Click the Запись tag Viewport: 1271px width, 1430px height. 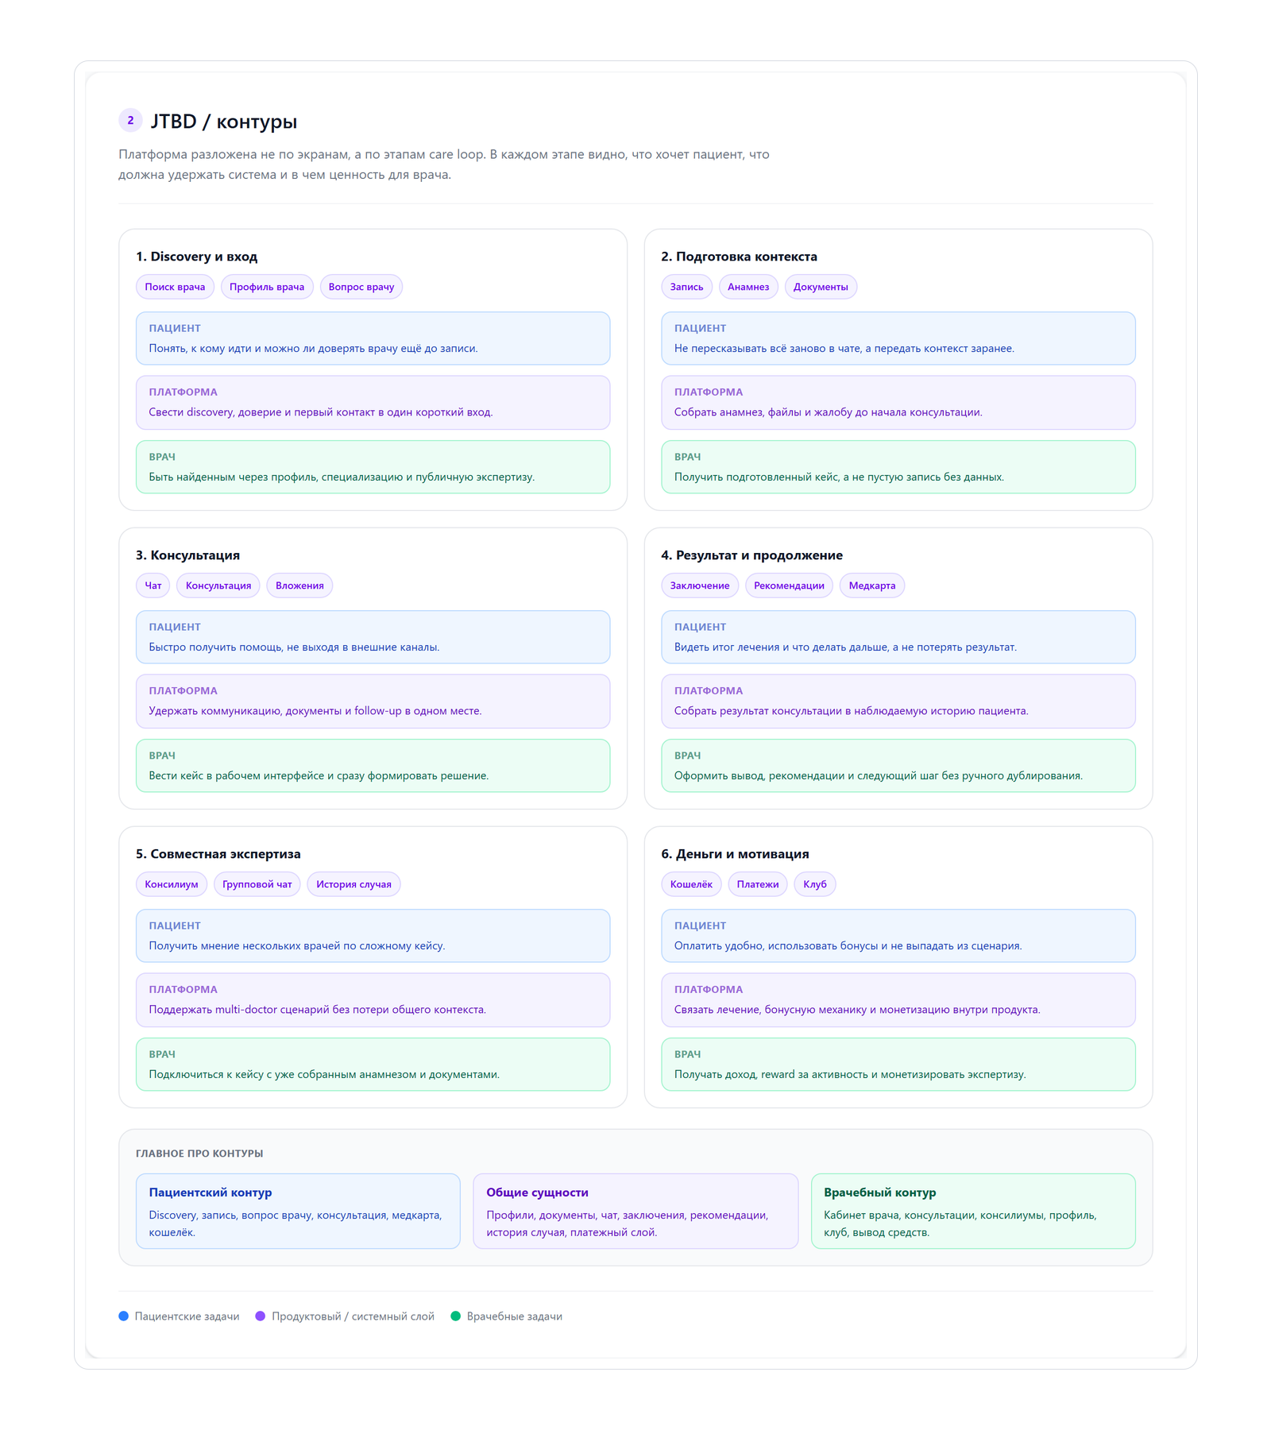(686, 287)
